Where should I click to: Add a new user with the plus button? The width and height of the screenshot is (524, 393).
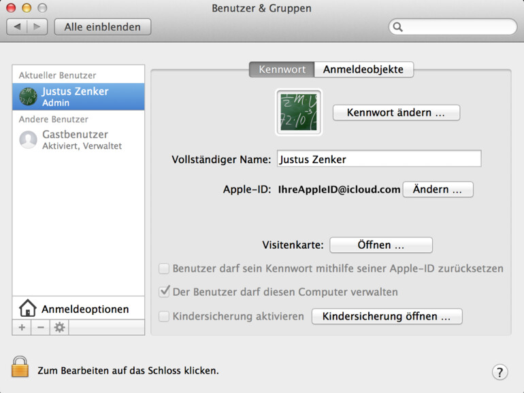coord(22,327)
